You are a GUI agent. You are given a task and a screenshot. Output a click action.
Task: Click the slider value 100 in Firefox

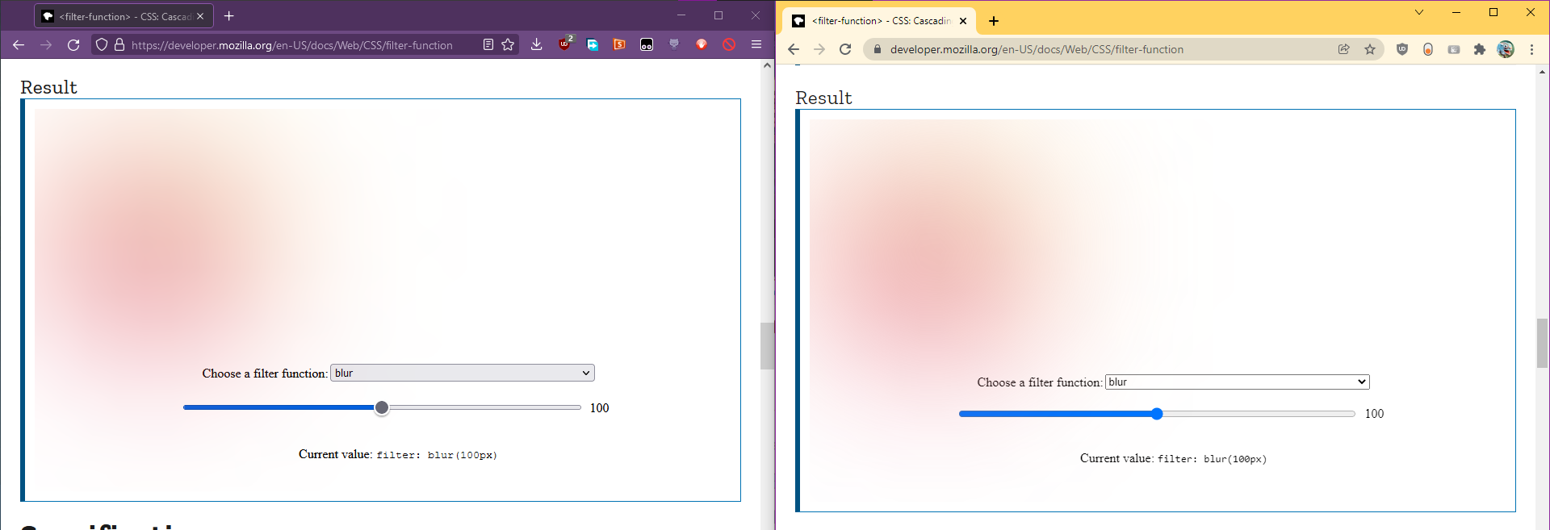[600, 408]
